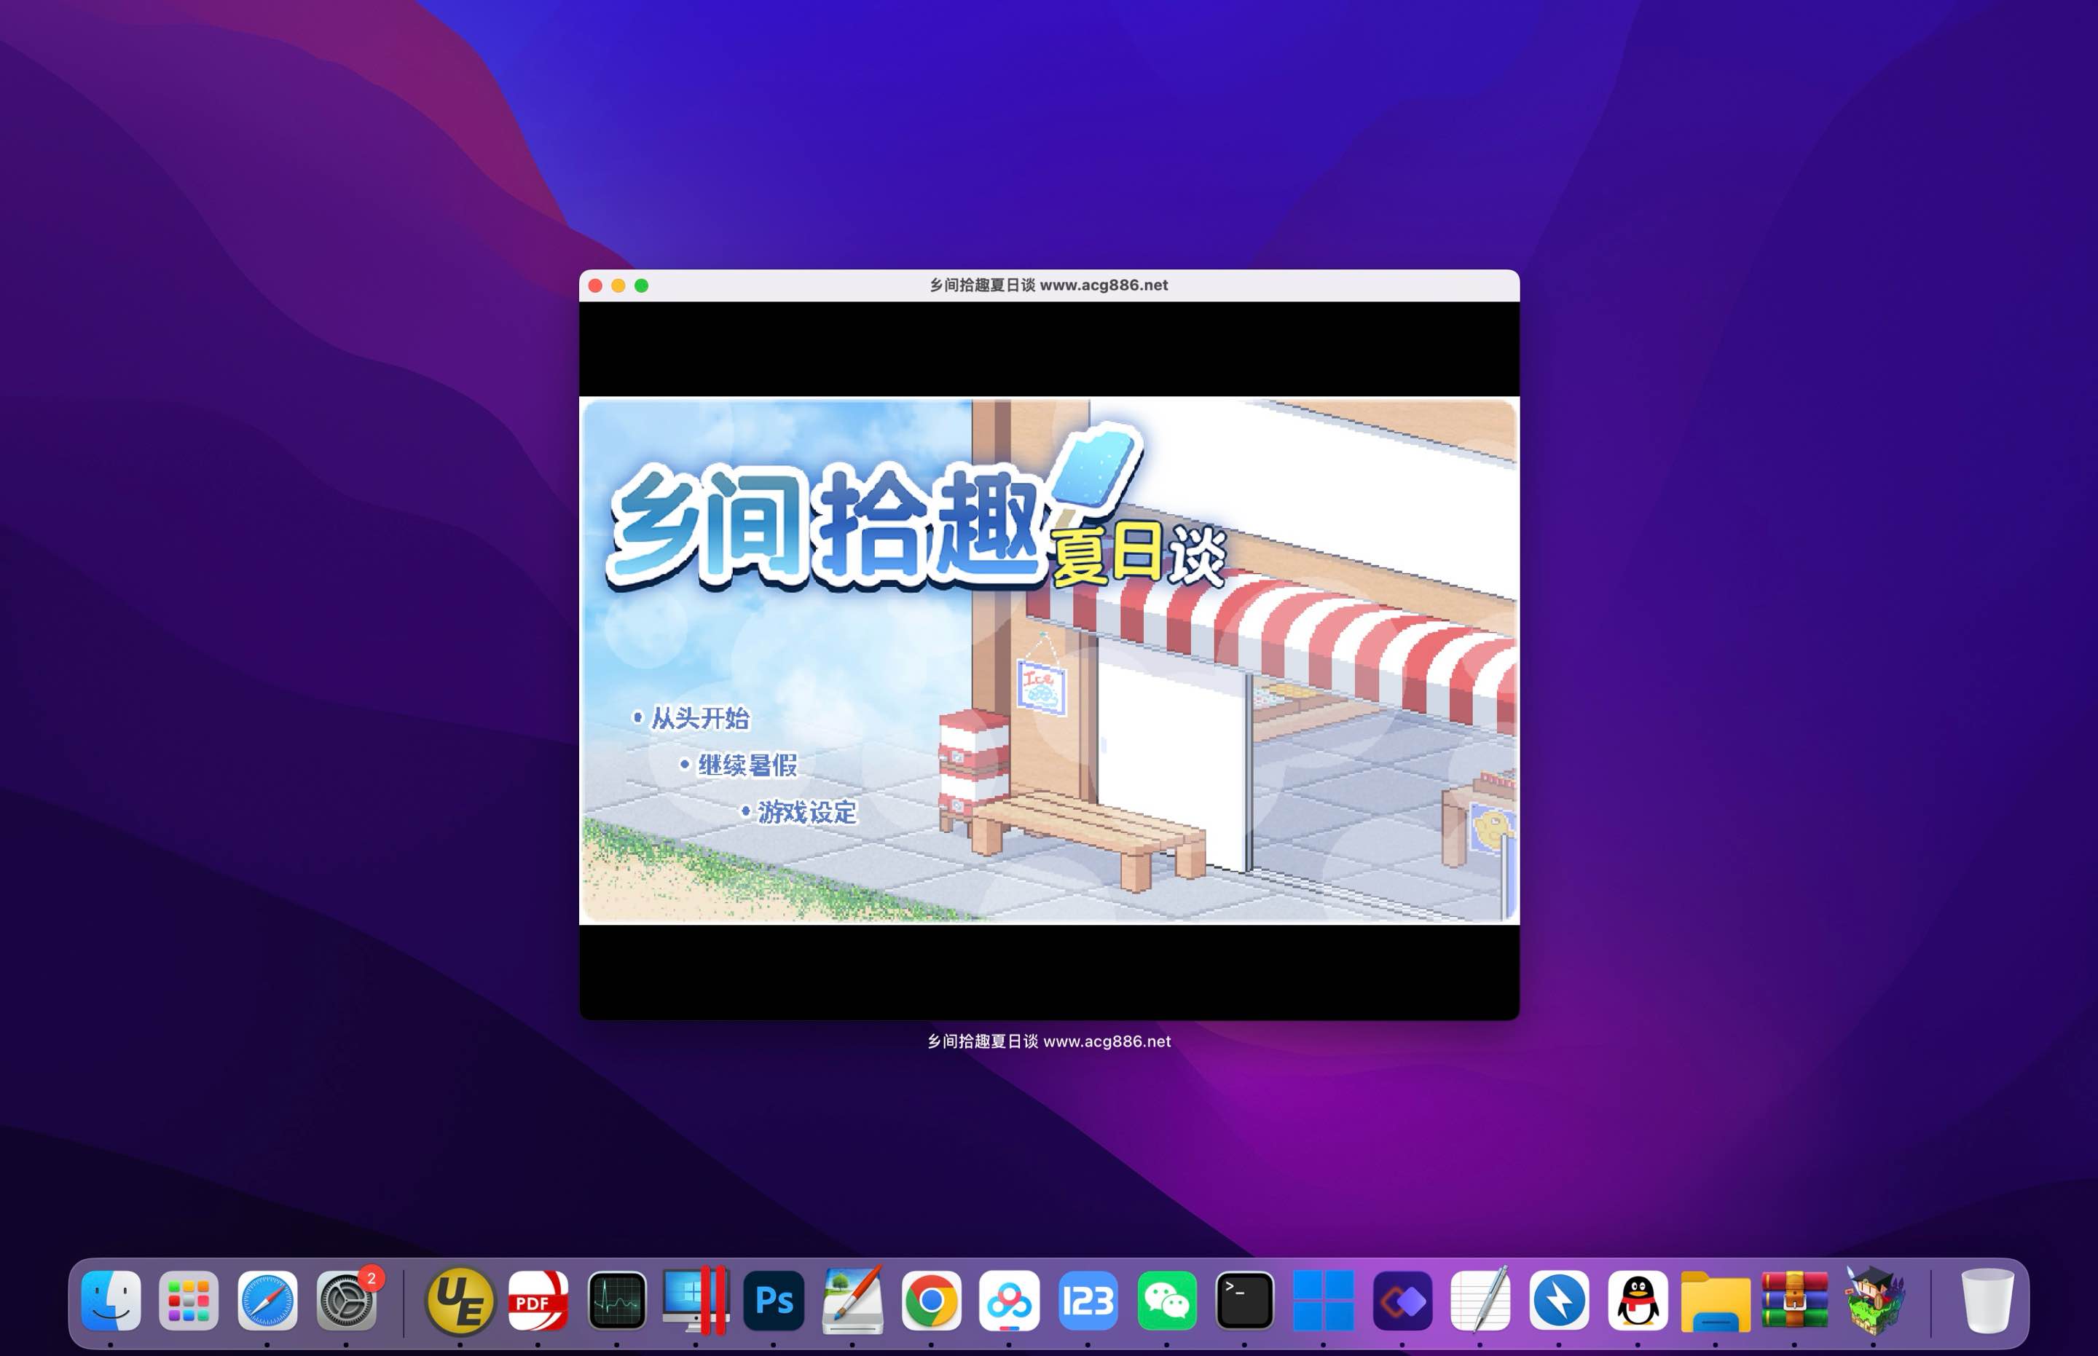The width and height of the screenshot is (2098, 1356).
Task: Launch Google Chrome from the dock
Action: [x=931, y=1300]
